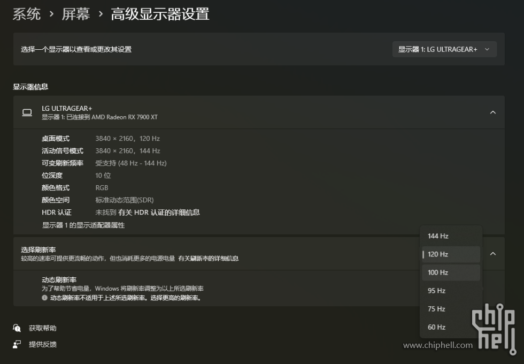Open 有关刷新率的详细信息 link

208,258
